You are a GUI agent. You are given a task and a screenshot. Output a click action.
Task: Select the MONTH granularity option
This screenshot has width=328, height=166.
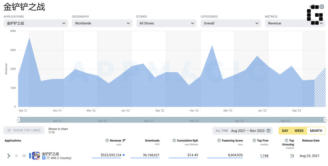[x=316, y=131]
